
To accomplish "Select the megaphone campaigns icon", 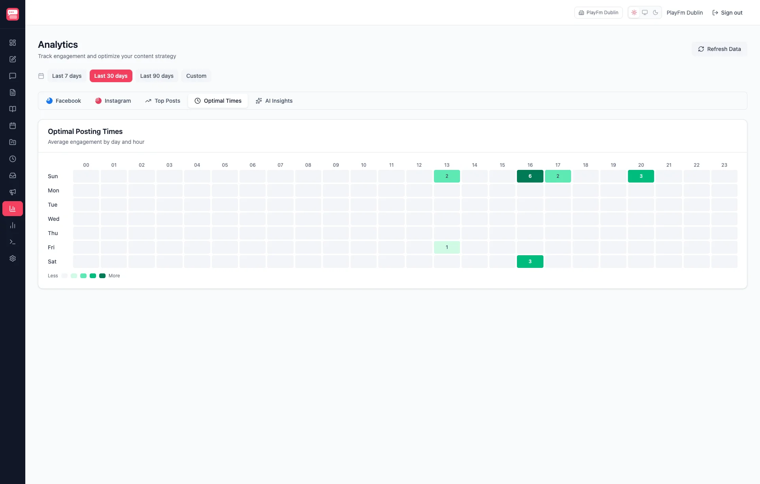I will [13, 192].
